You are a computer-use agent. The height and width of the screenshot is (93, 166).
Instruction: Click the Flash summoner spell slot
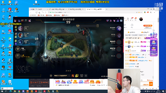point(77,76)
